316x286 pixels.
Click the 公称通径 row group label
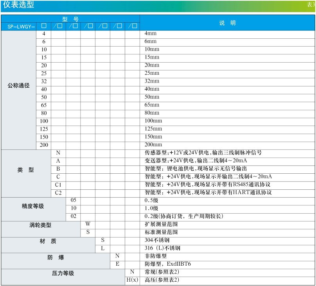tap(18, 86)
